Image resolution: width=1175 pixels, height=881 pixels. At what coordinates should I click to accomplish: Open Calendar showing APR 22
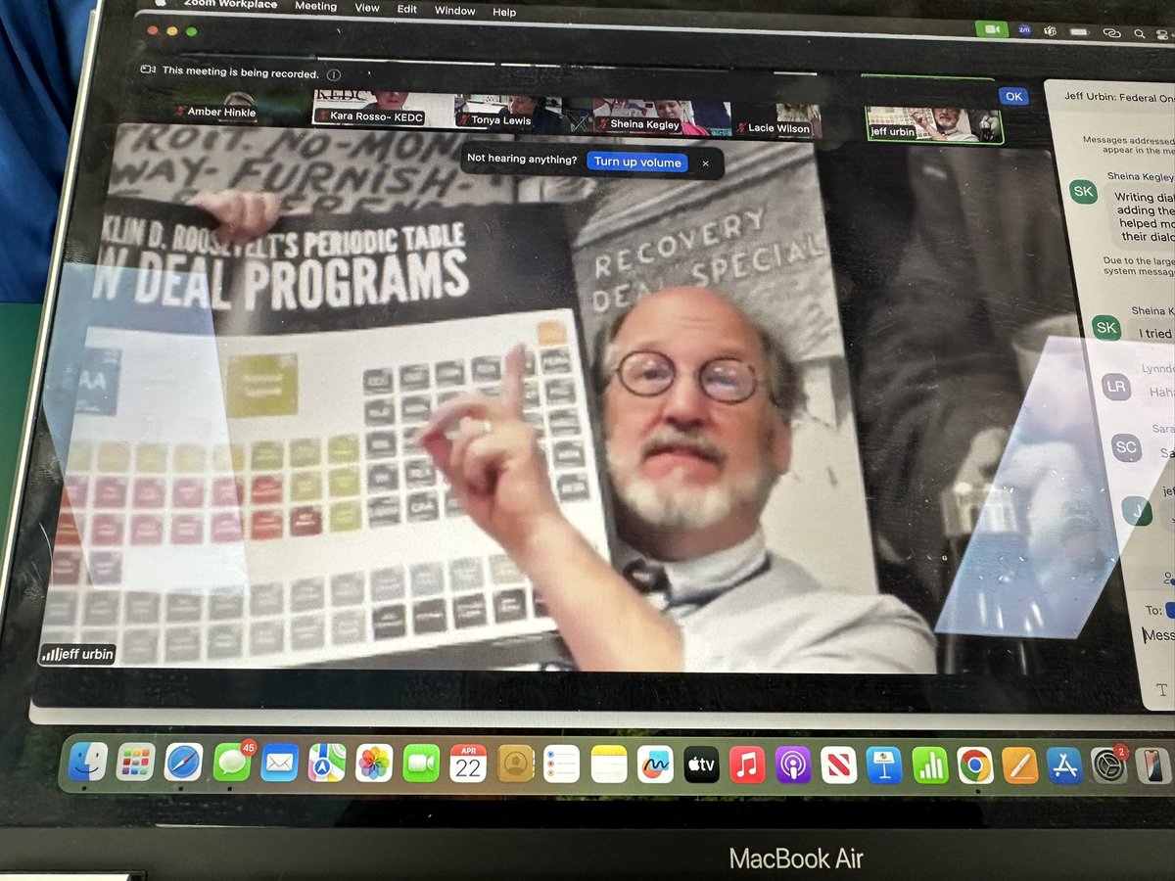[x=468, y=764]
